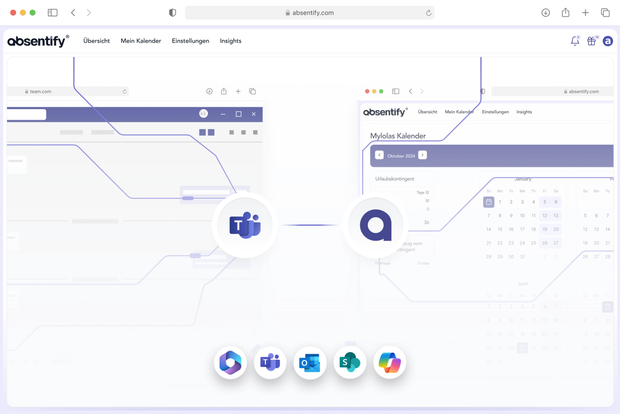The height and width of the screenshot is (414, 620).
Task: Click the large absentify logo circle
Action: (x=376, y=225)
